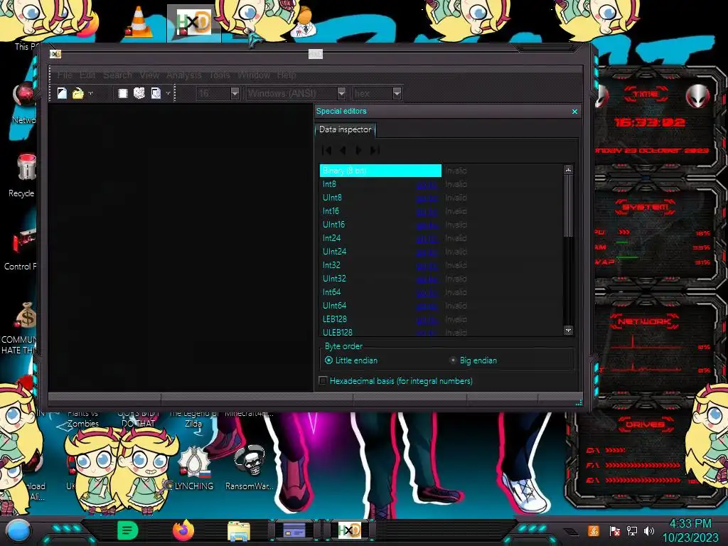Click go to link for Int24
Viewport: 728px width, 546px height.
click(427, 239)
